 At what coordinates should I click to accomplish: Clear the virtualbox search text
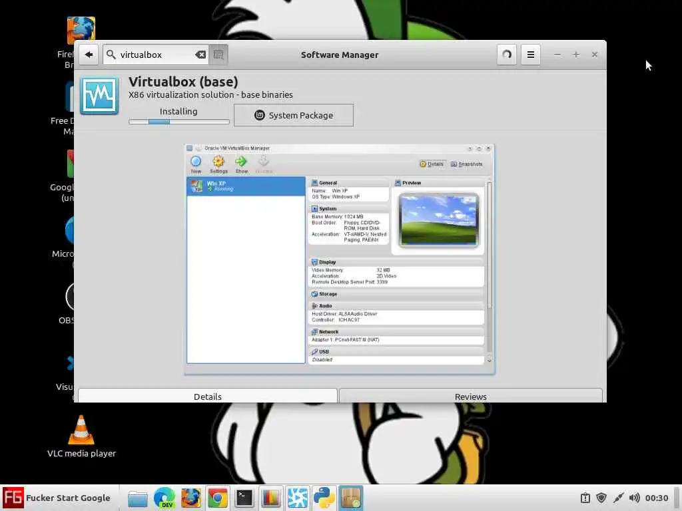200,55
